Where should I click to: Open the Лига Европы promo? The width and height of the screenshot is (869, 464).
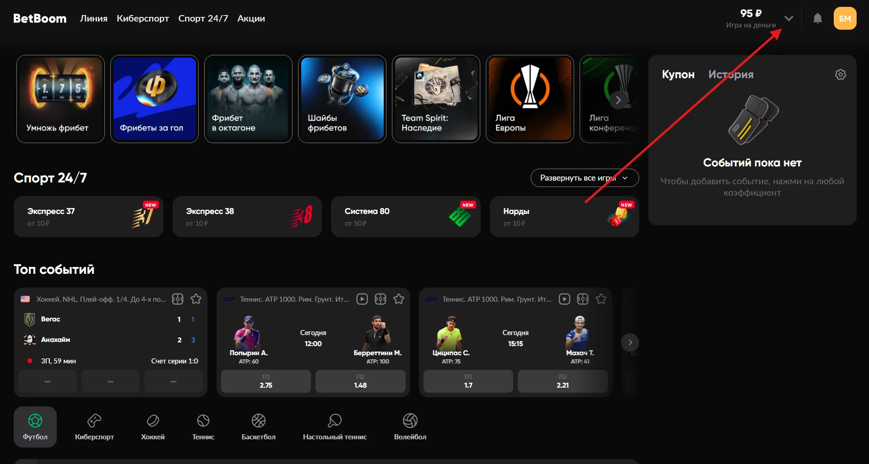pos(530,99)
